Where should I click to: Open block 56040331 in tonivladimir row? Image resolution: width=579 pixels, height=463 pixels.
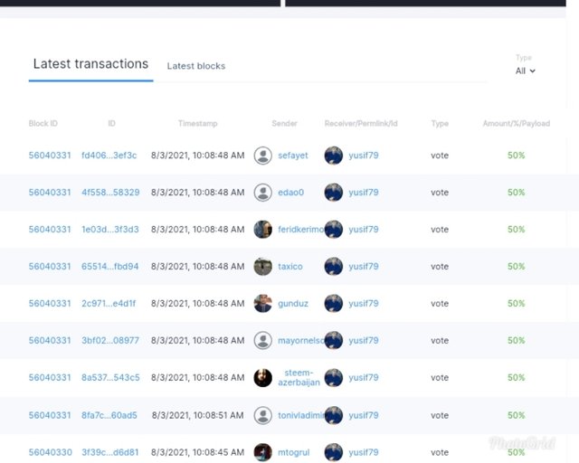(x=50, y=415)
